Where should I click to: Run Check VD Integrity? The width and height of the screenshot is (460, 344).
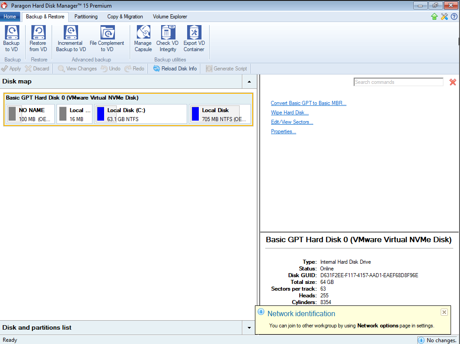point(167,39)
